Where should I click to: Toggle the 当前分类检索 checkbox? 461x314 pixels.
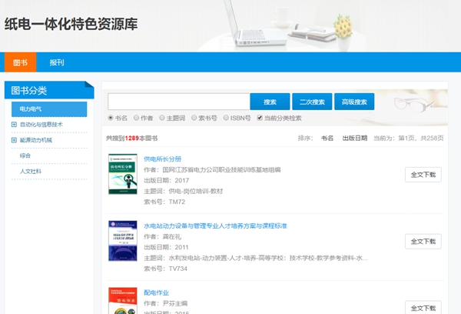tap(260, 118)
